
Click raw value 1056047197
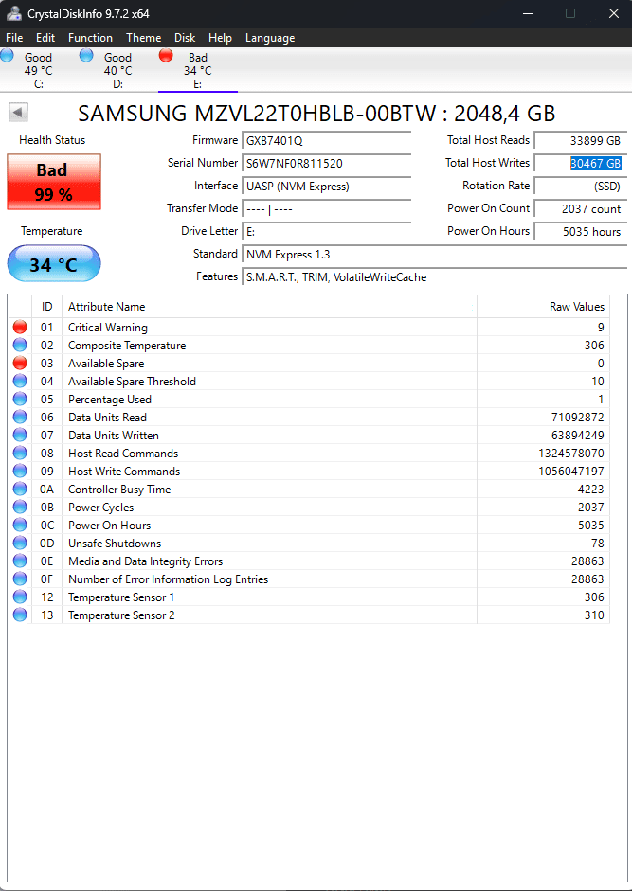(x=571, y=472)
